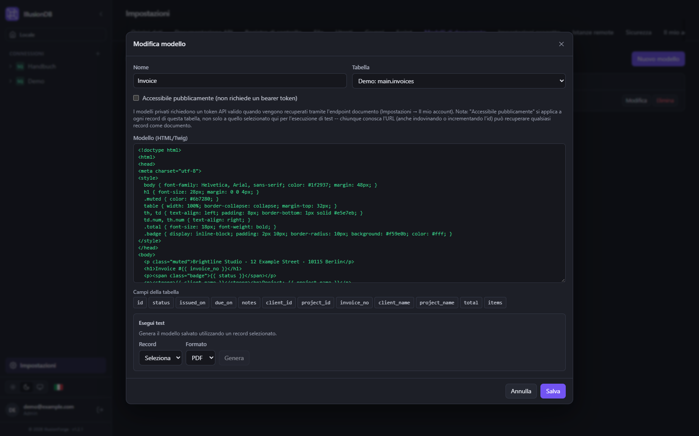Select the monitor system theme icon in sidebar

point(40,387)
